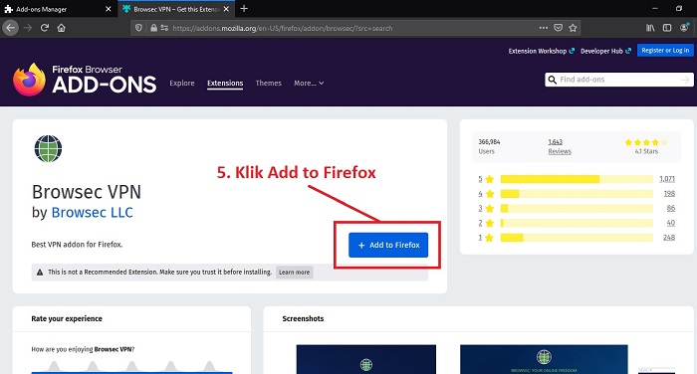The height and width of the screenshot is (374, 697).
Task: Open a new tab with the plus button
Action: (x=244, y=9)
